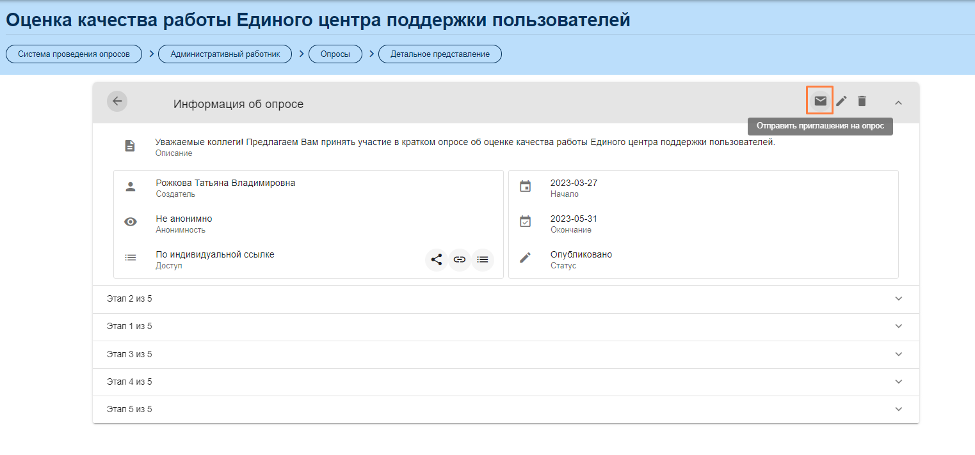Go to 'Административный работник' breadcrumb
This screenshot has width=975, height=455.
tap(225, 54)
